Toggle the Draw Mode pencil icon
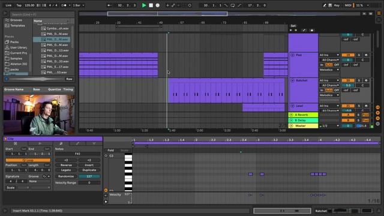Image resolution: width=384 pixels, height=216 pixels. tap(325, 5)
